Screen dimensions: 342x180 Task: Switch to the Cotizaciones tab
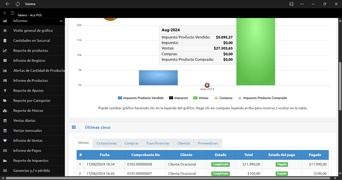(x=107, y=143)
